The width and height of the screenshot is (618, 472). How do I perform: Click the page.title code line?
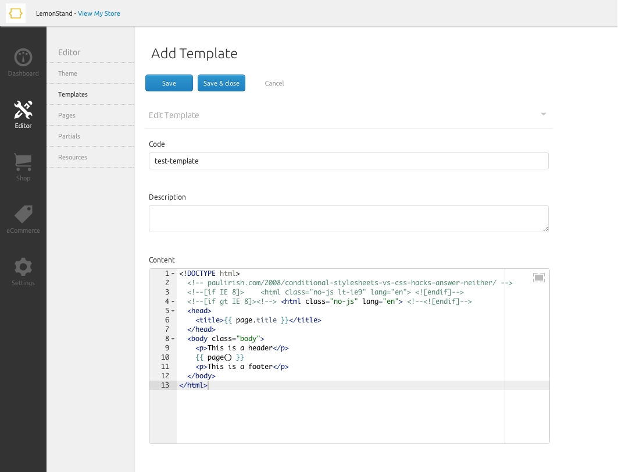(259, 320)
